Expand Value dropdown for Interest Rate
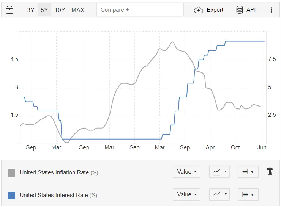Image resolution: width=281 pixels, height=207 pixels. [186, 194]
